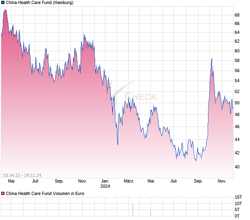Screen dimensions: 250x220
Task: Click the chart title China Health Care Fund (Hamburg)
Action: click(39, 3)
